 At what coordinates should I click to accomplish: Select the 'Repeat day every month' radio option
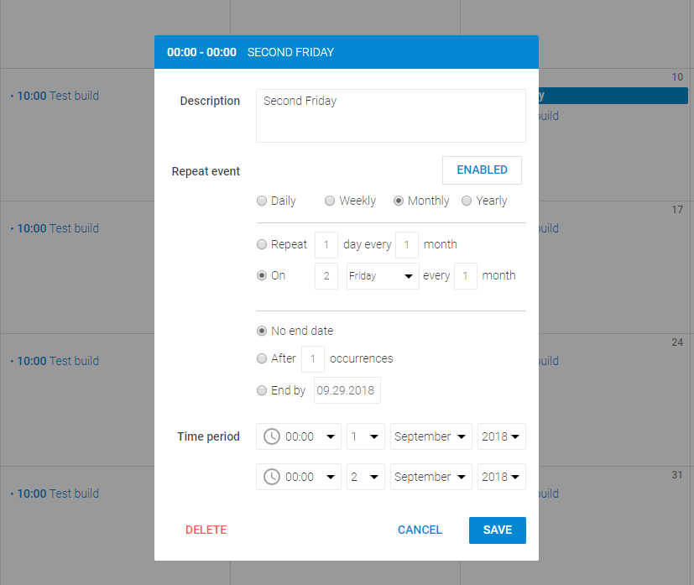262,245
